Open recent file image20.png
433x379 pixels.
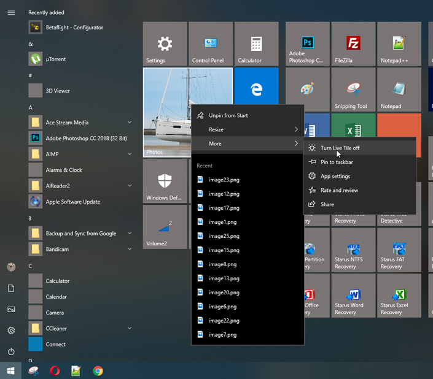(x=248, y=292)
